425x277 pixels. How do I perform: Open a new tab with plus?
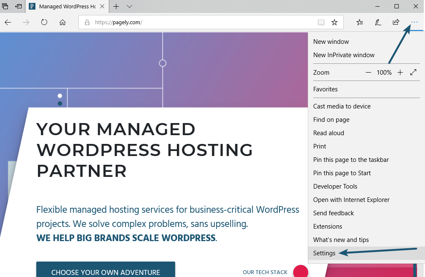click(x=116, y=7)
